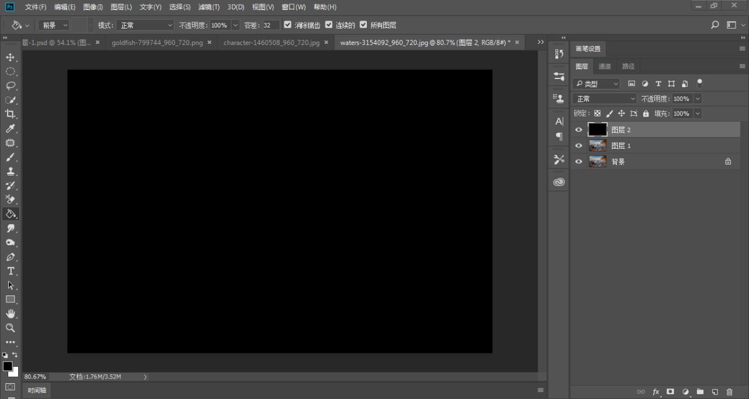
Task: Click the background color swatch
Action: pos(15,373)
